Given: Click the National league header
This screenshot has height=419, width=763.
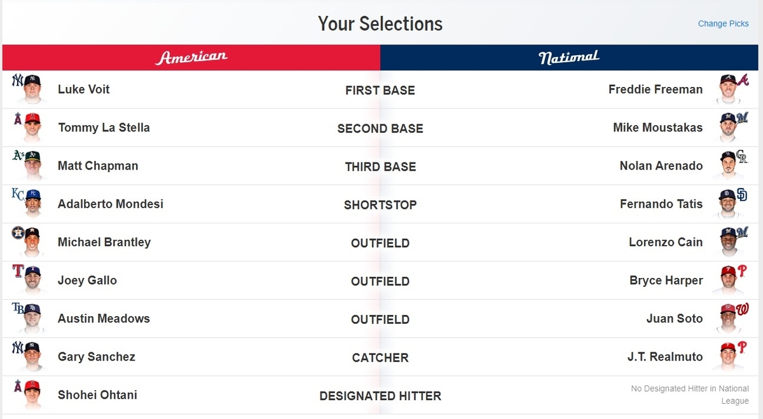Looking at the screenshot, I should 569,58.
